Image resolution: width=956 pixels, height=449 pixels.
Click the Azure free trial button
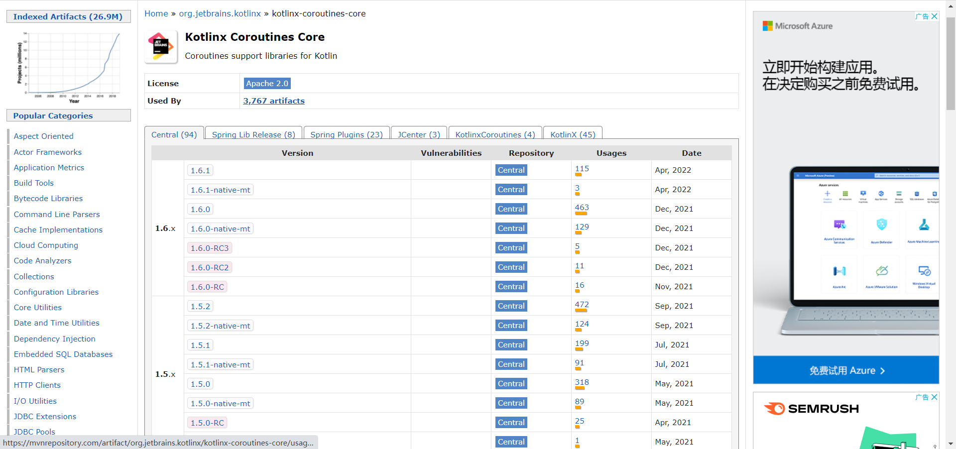[x=846, y=370]
